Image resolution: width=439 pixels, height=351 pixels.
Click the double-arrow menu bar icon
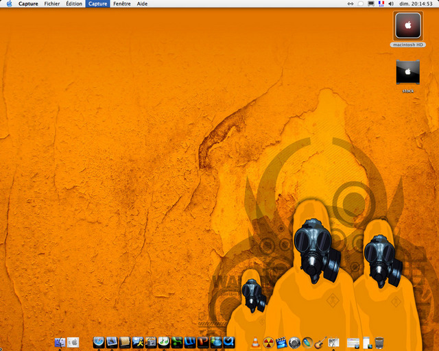[351, 3]
